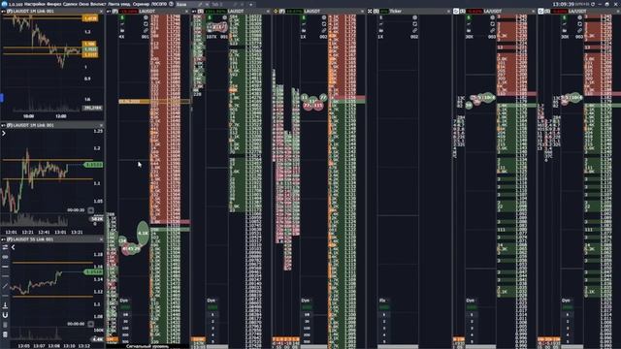The height and width of the screenshot is (349, 621).
Task: Click the square icon in the 1X 002 LAUSDT panel
Action: 324,24
